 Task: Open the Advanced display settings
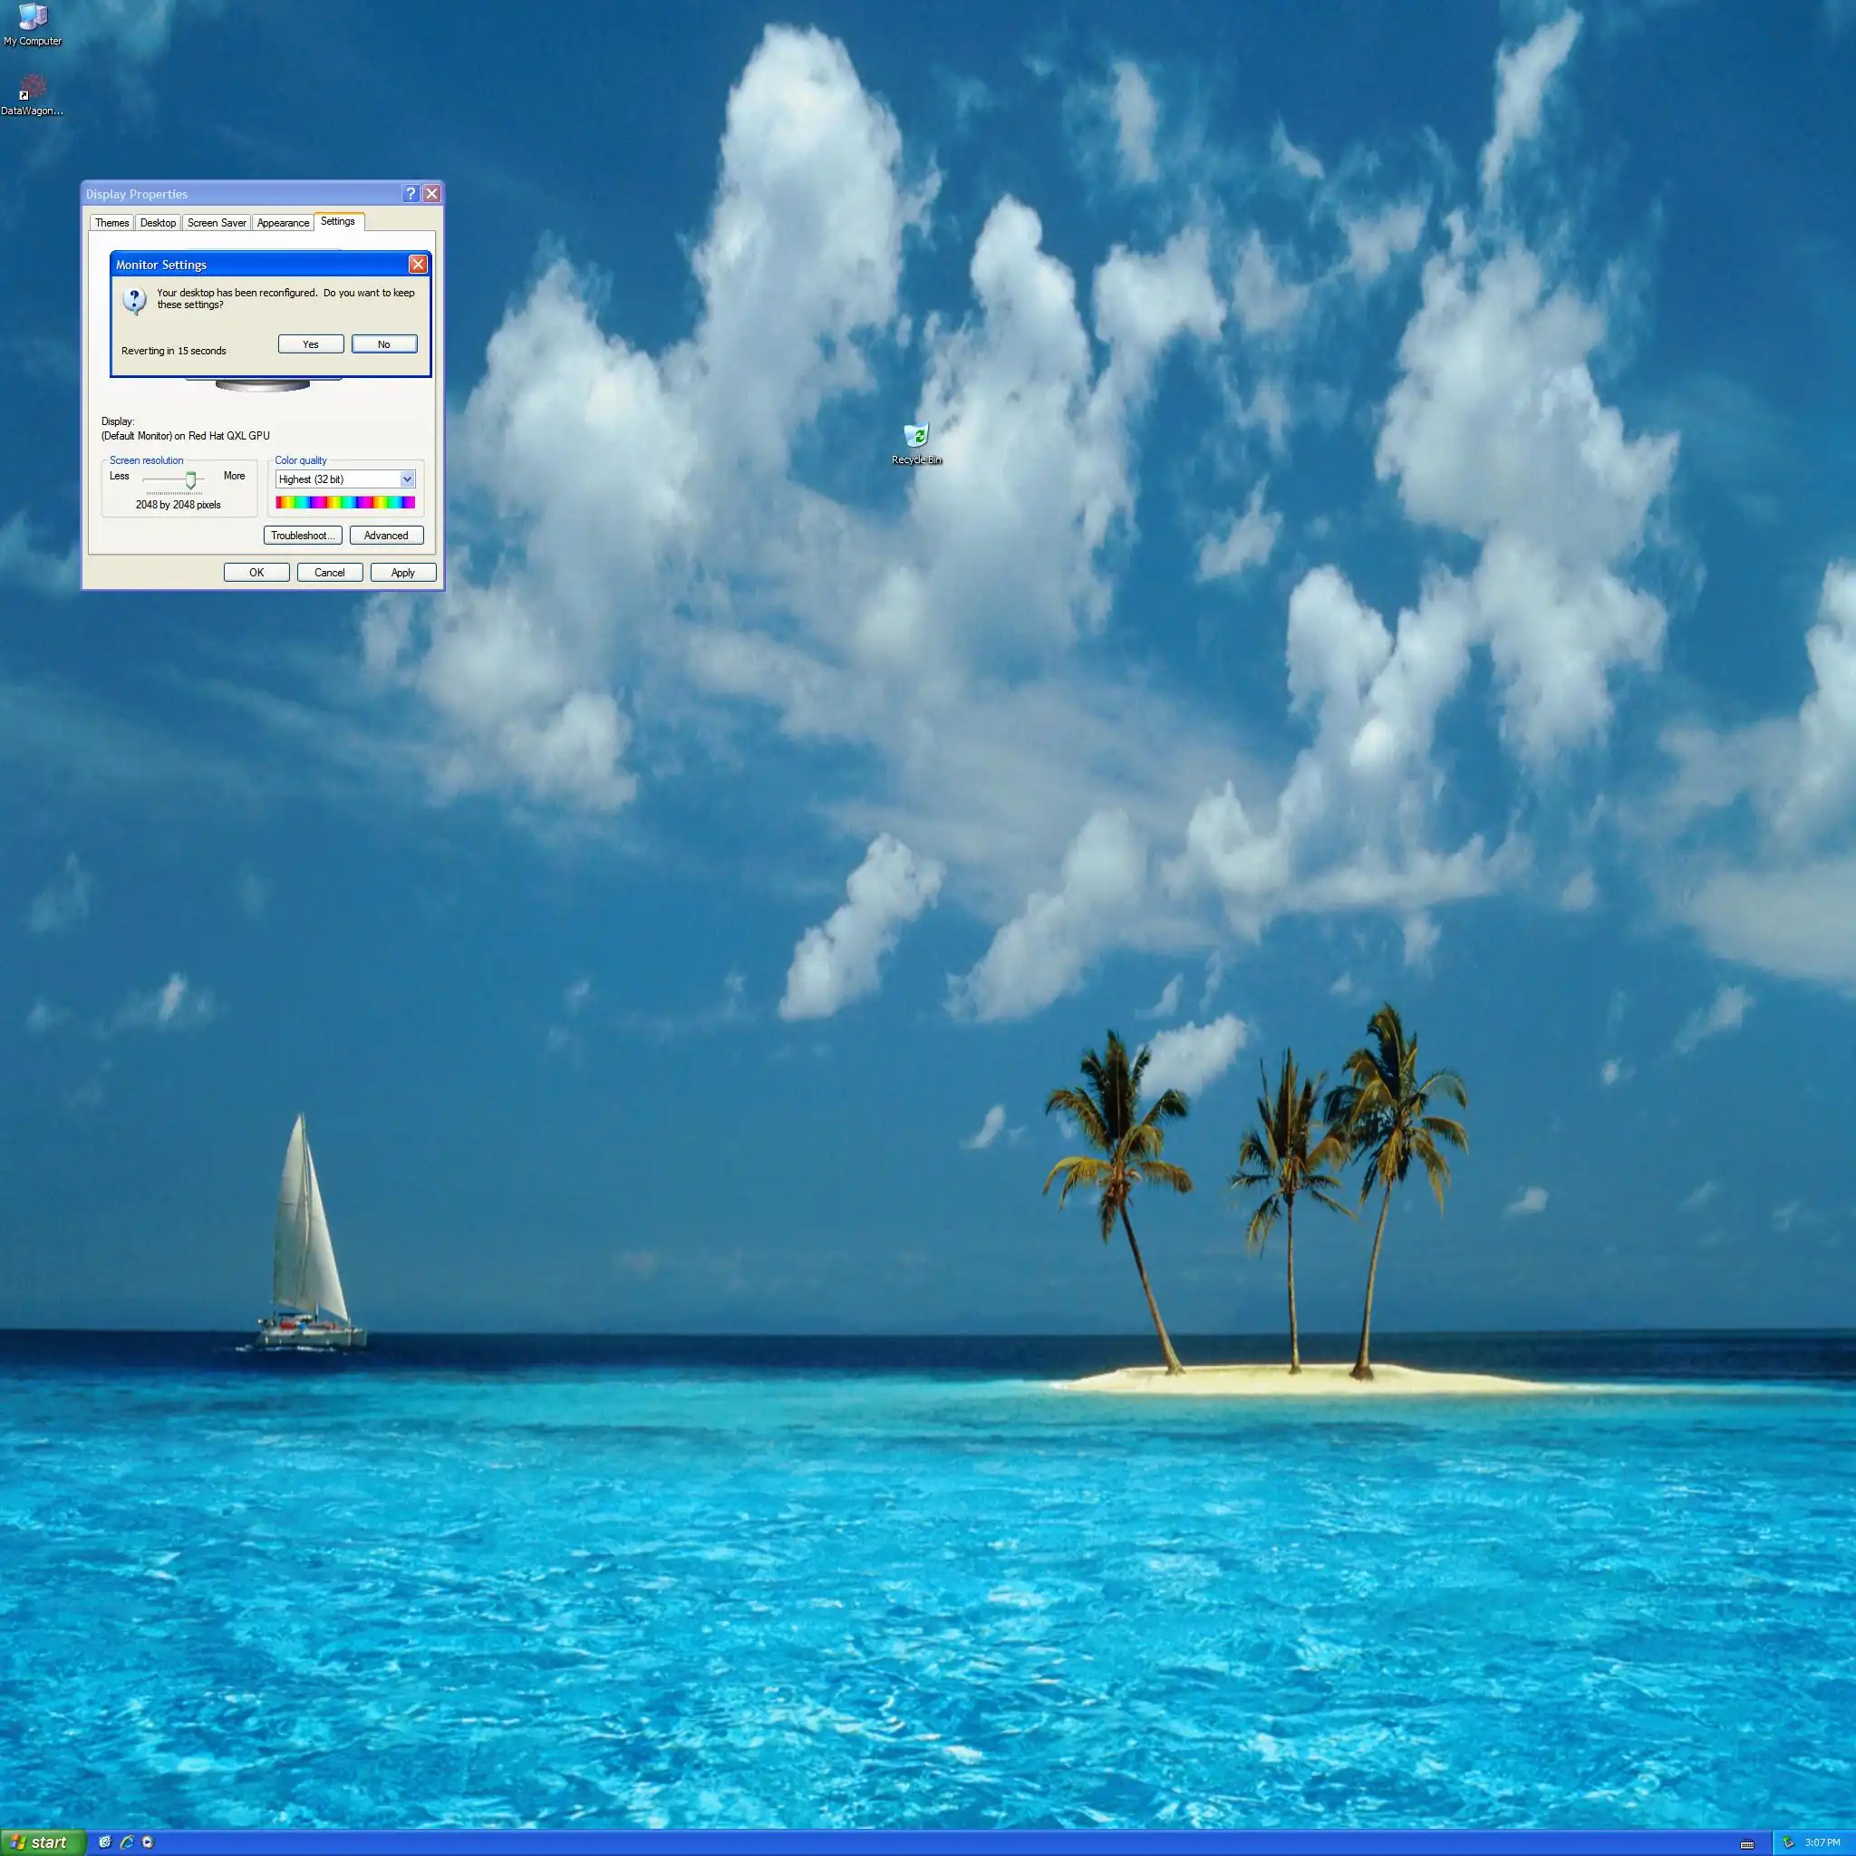click(385, 535)
